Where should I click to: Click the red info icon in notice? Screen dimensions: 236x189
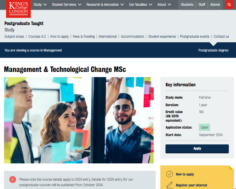(13, 180)
